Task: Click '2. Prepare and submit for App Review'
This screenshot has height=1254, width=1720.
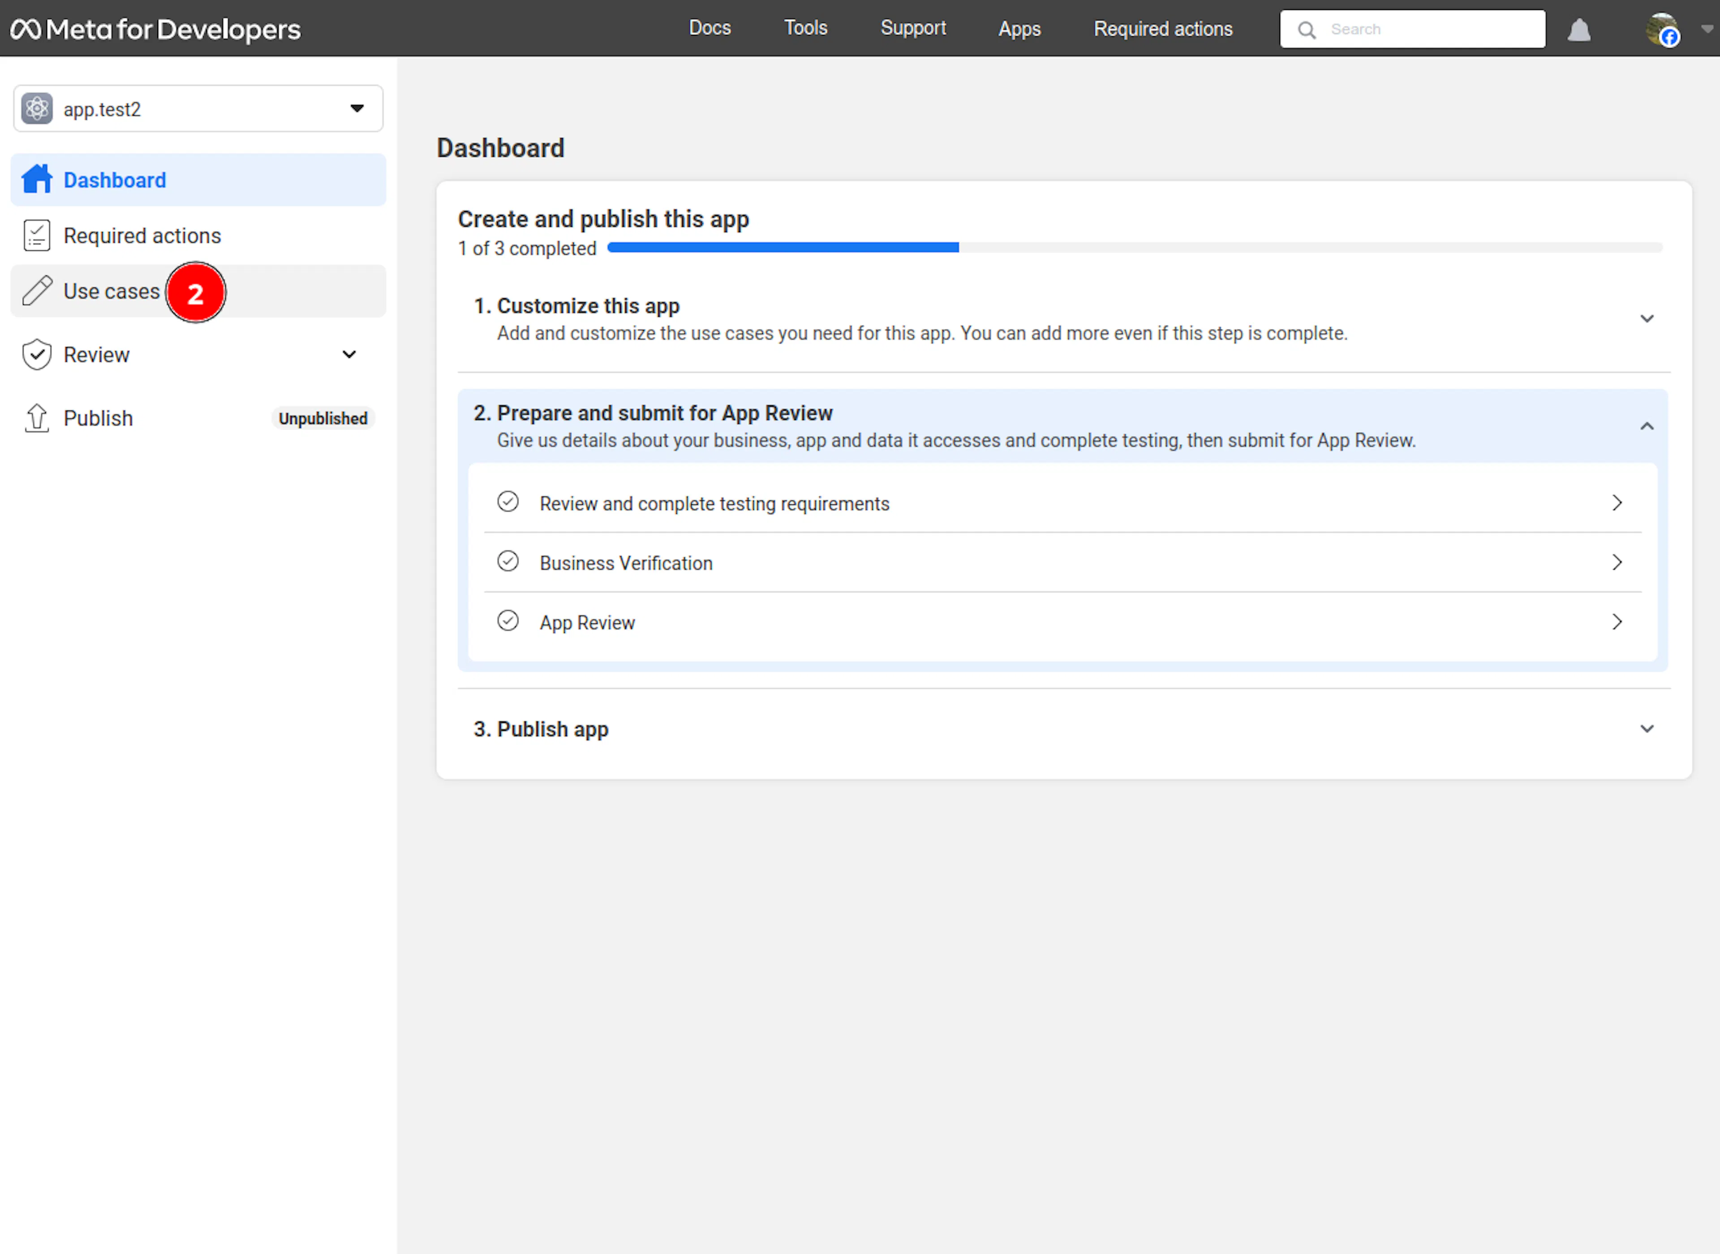Action: click(653, 413)
